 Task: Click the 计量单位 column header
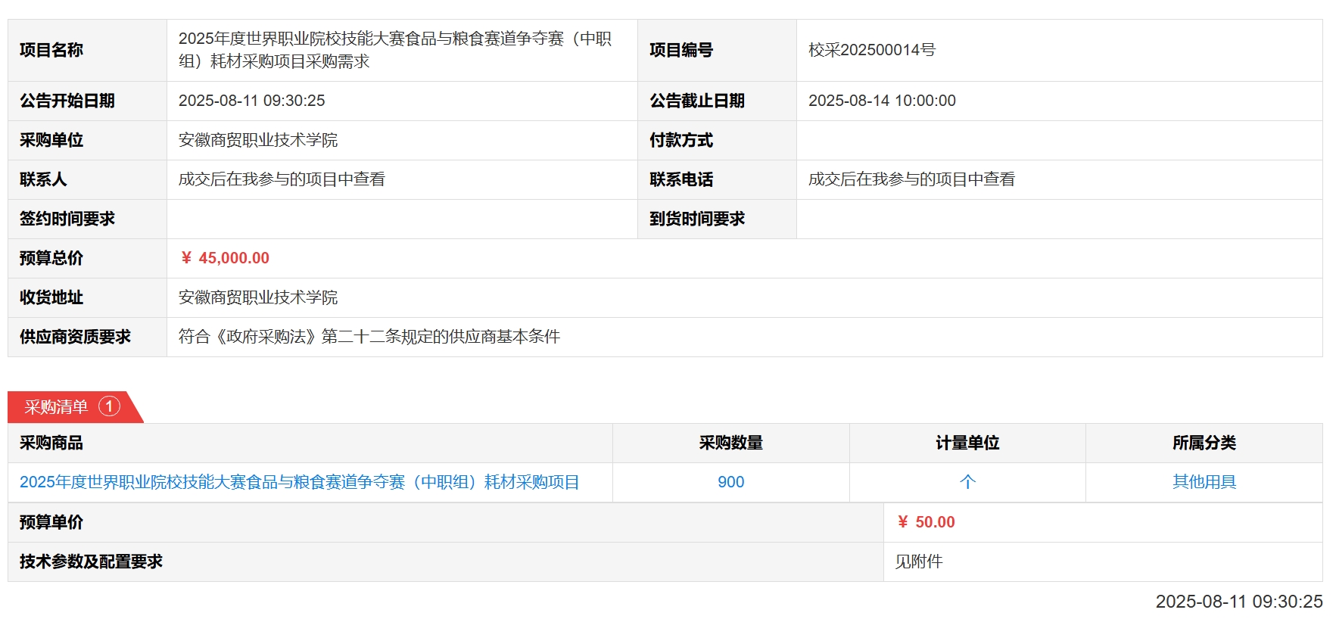(x=967, y=443)
